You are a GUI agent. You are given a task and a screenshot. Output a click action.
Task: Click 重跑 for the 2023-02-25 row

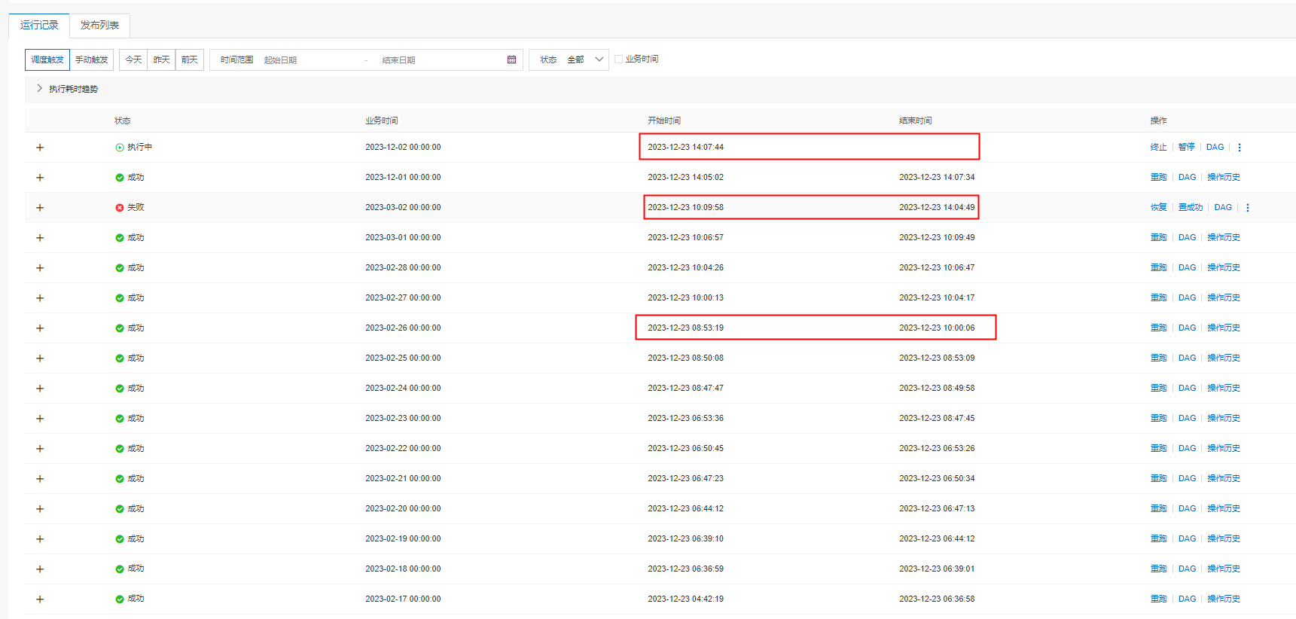coord(1158,358)
